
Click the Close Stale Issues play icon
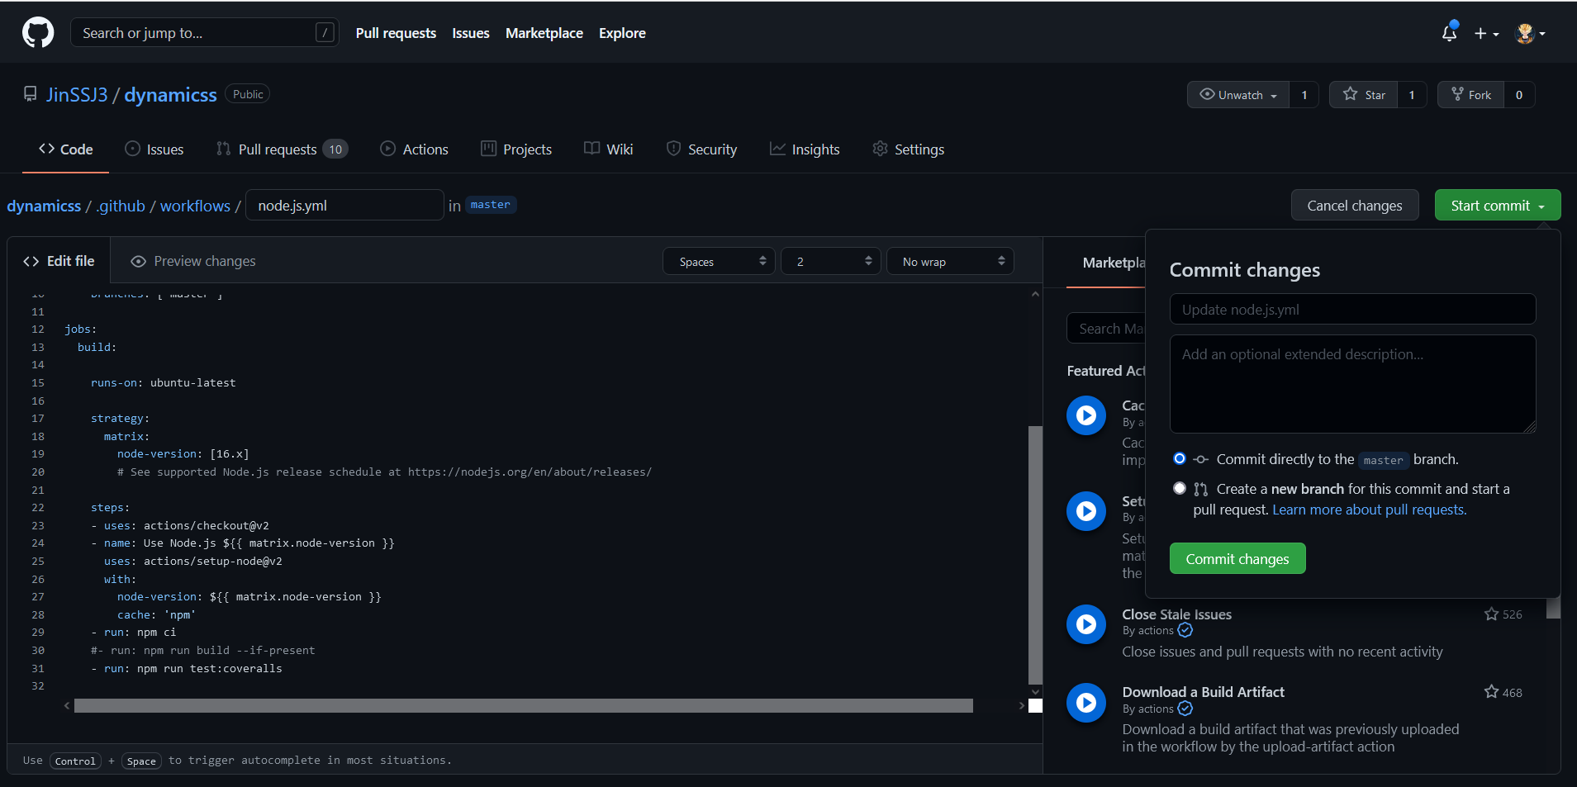pyautogui.click(x=1085, y=624)
